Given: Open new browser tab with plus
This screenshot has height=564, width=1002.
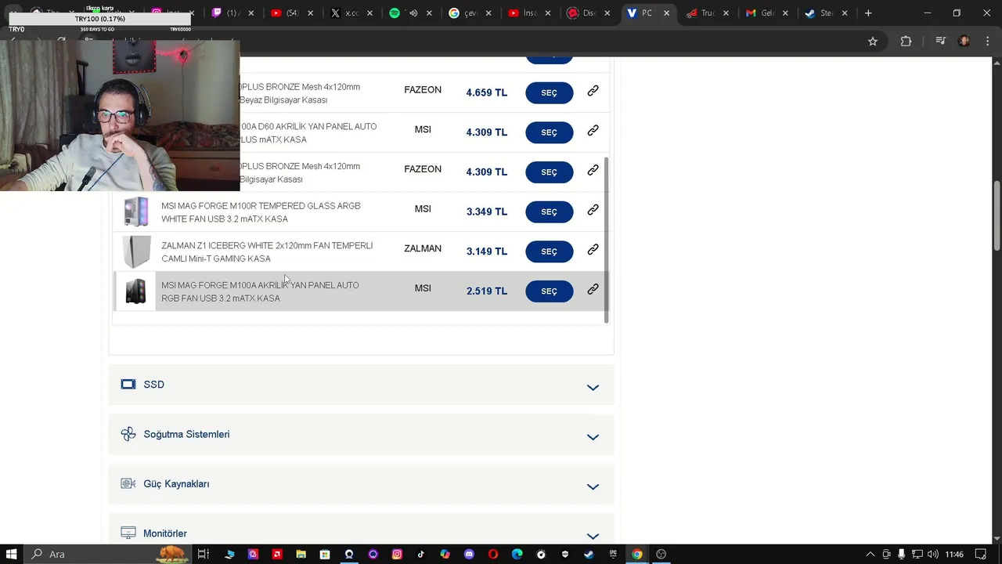Looking at the screenshot, I should pos(868,13).
